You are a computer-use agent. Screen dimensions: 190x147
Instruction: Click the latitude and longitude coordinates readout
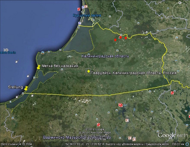click(85, 144)
